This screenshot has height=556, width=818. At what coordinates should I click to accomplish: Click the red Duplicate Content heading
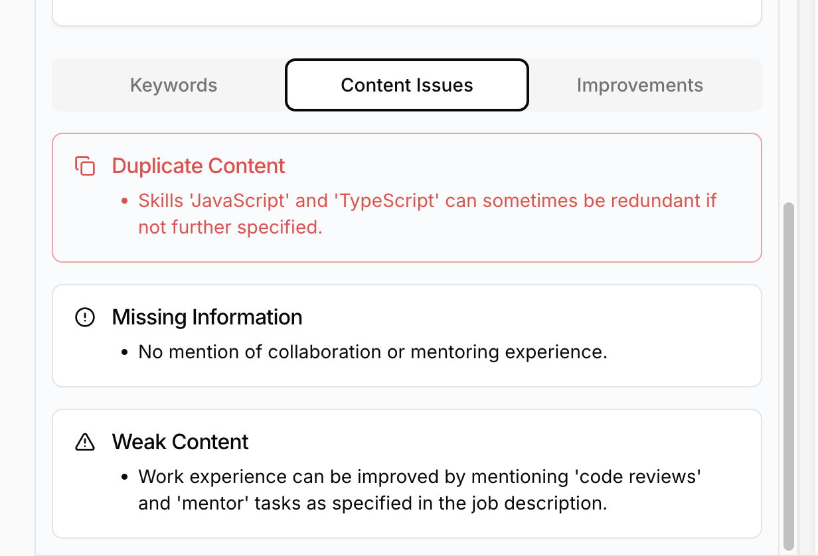(199, 166)
